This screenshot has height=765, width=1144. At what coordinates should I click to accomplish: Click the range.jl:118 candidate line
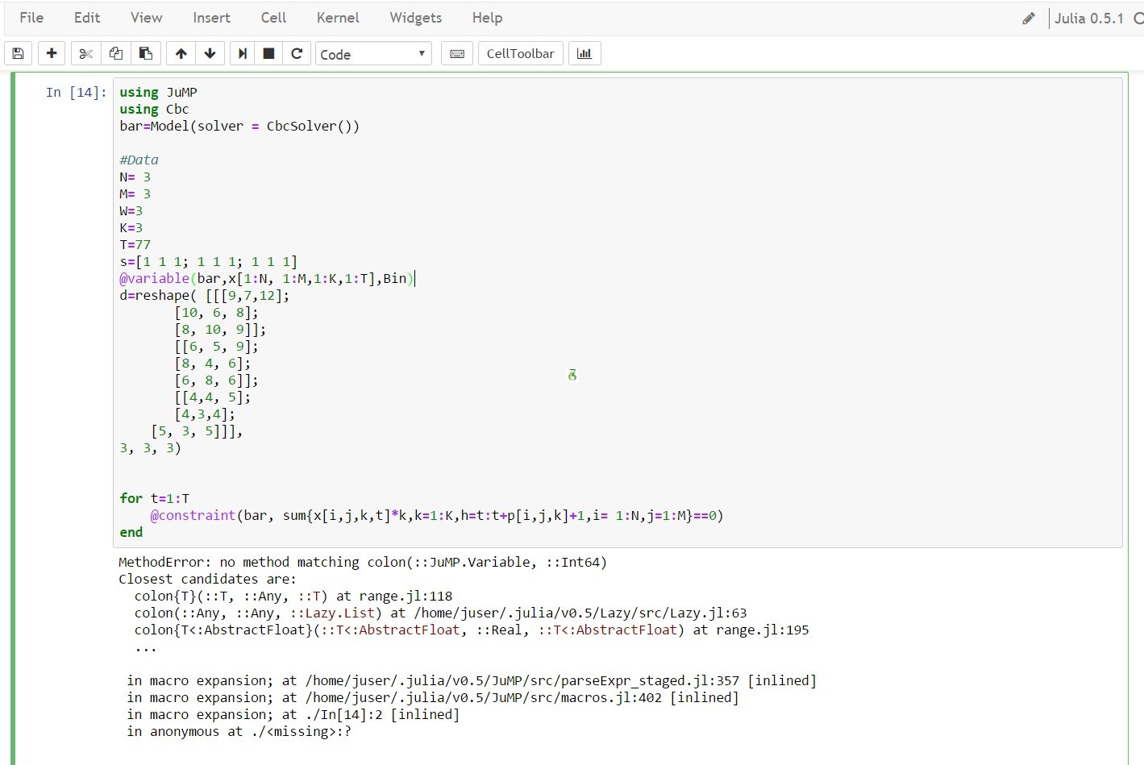293,596
